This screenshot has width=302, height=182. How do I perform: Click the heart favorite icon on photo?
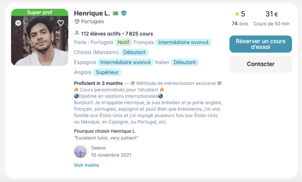[x=61, y=23]
